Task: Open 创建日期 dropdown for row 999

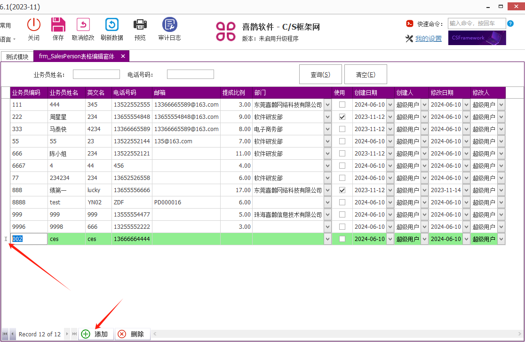Action: (x=390, y=214)
